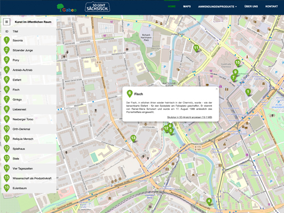Select map marker number 9
284x213 pixels.
pos(235,73)
